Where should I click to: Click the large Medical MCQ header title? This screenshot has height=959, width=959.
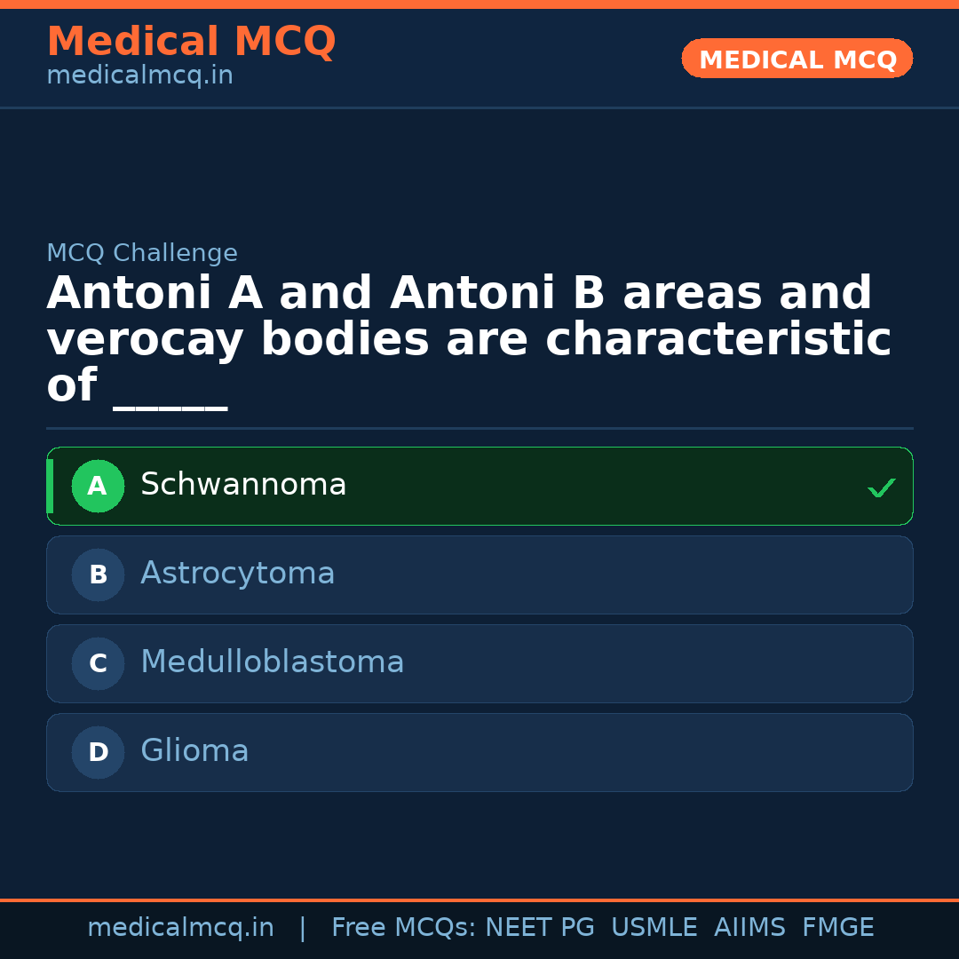coord(191,42)
